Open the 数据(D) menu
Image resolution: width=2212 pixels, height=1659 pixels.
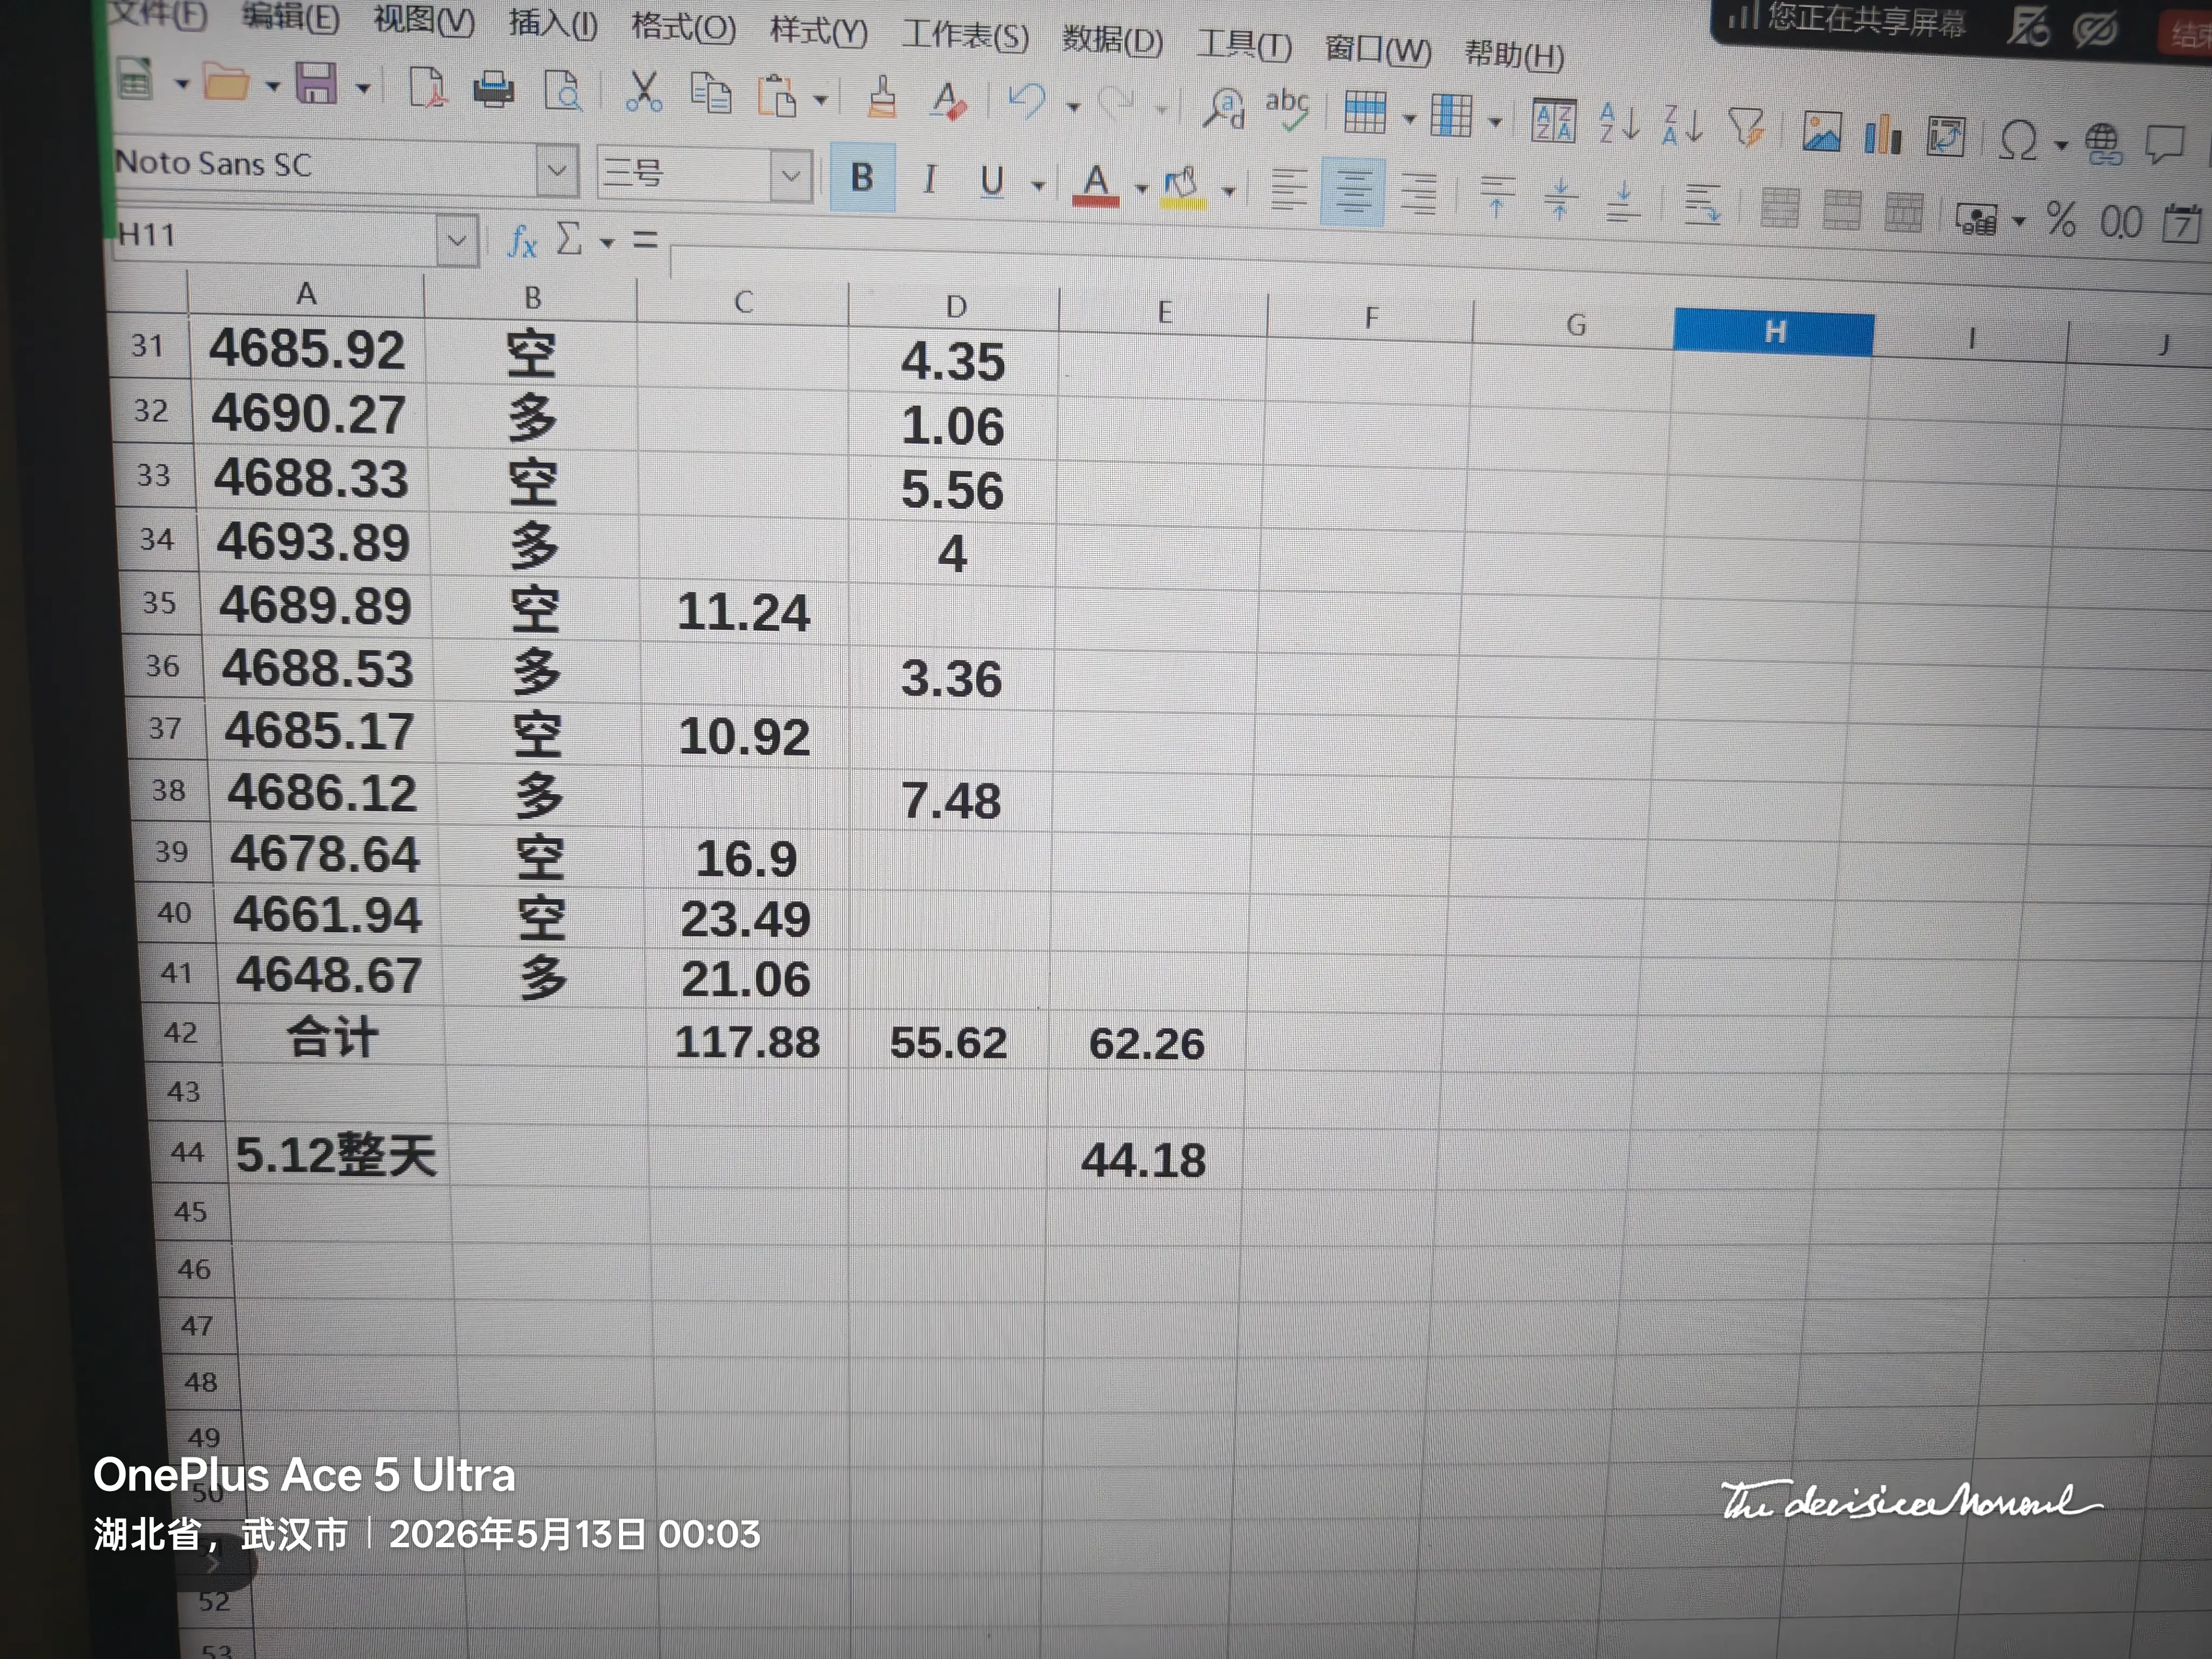click(x=1112, y=40)
